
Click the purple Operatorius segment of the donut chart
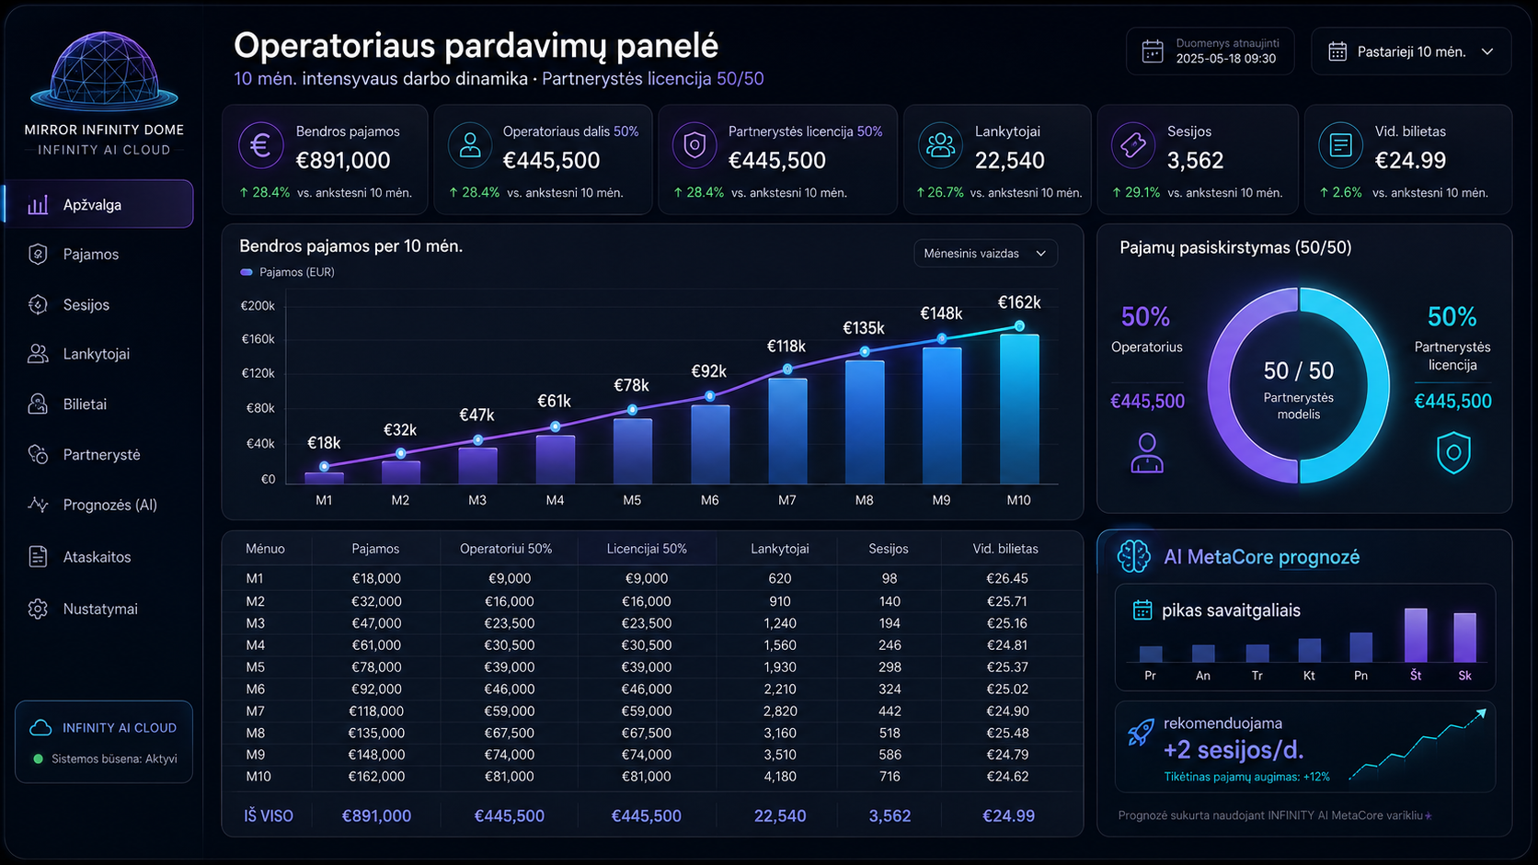point(1222,386)
